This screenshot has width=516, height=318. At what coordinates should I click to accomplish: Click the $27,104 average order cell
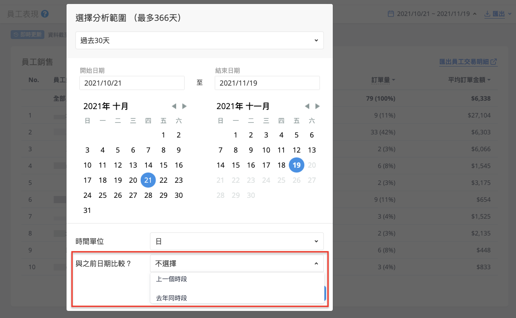[479, 115]
